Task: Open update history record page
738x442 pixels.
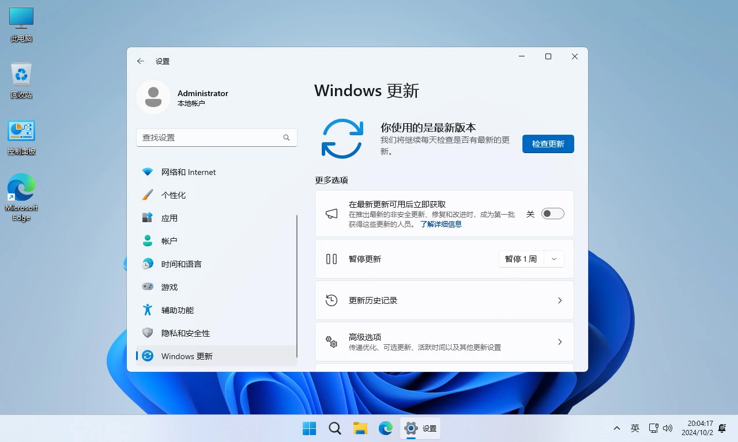Action: coord(444,300)
